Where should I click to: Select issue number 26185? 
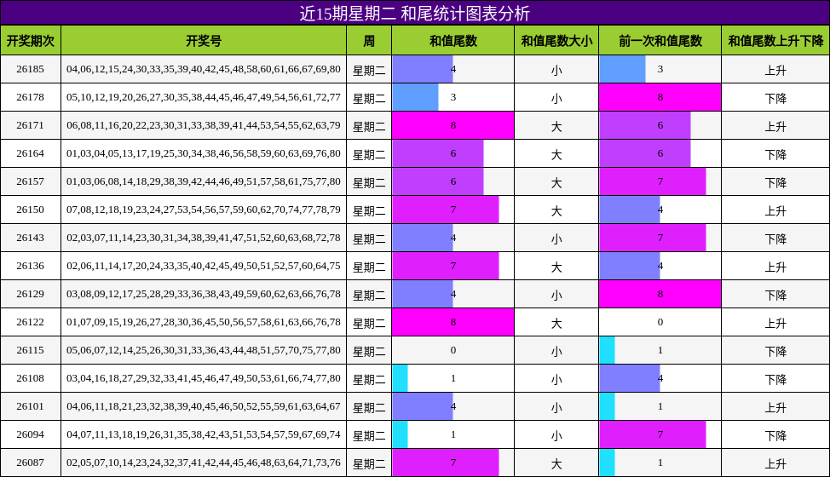pos(30,69)
